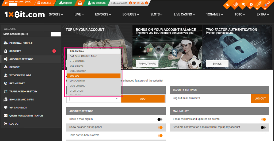Open Bonuses and Gifts in the sidebar
The image size is (274, 141).
pyautogui.click(x=31, y=99)
